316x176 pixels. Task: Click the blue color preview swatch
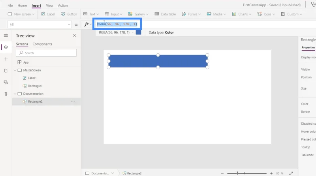[x=139, y=32]
